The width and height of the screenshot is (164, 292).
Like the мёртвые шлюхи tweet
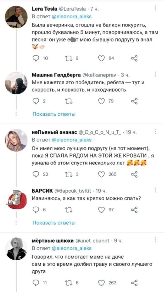102,283
